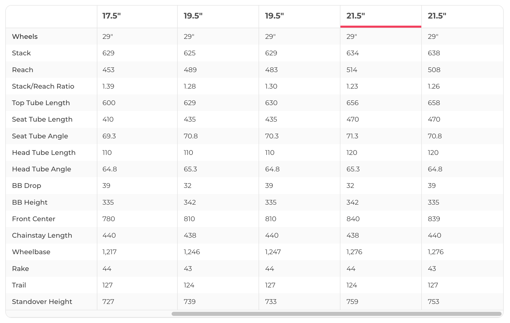
Task: Select the Standover Height row label
Action: click(42, 302)
